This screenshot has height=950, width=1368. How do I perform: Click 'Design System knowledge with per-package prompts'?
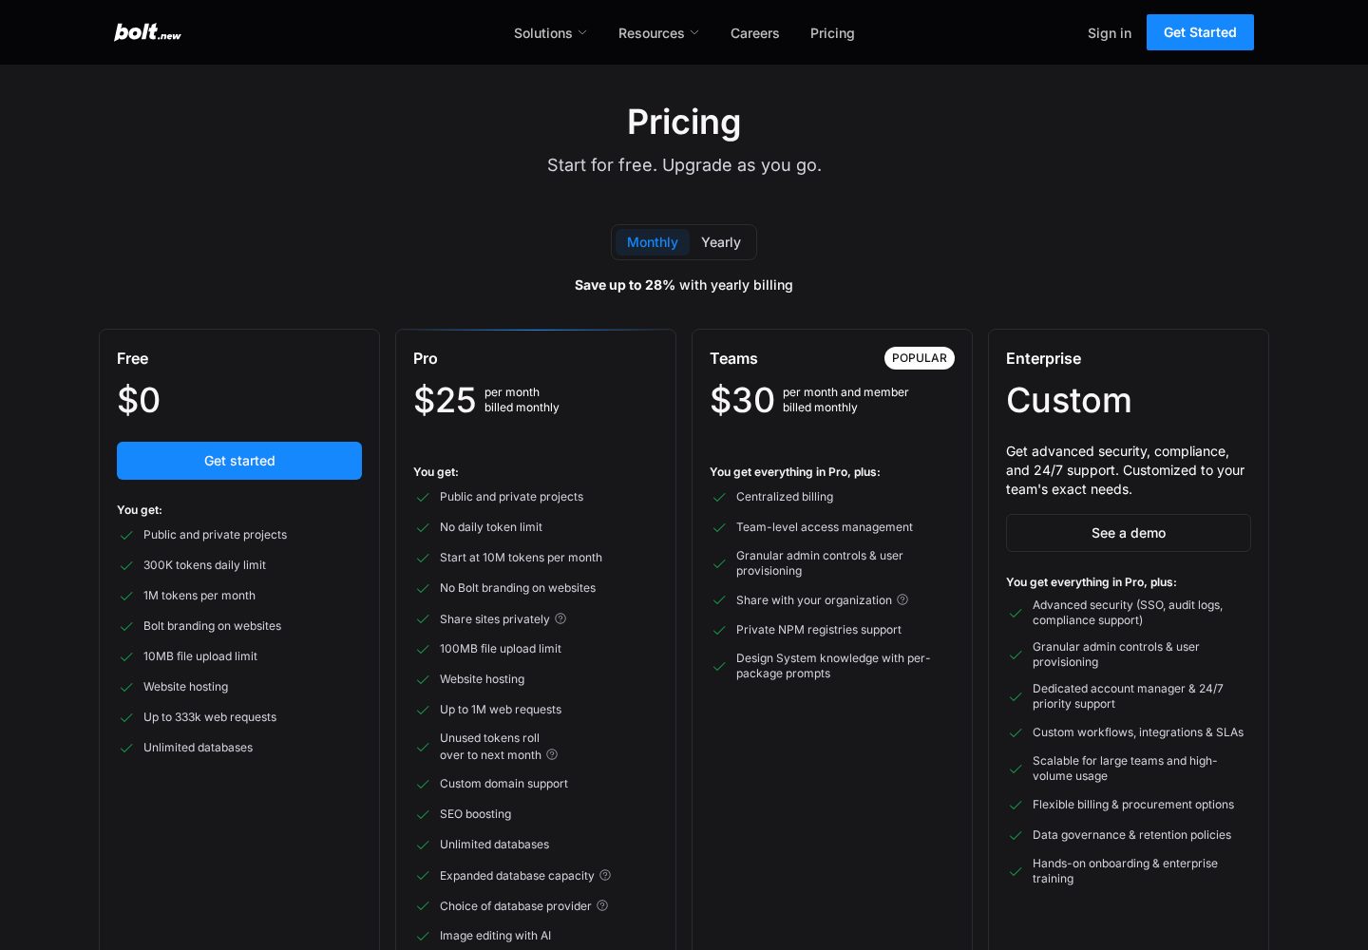pyautogui.click(x=833, y=666)
